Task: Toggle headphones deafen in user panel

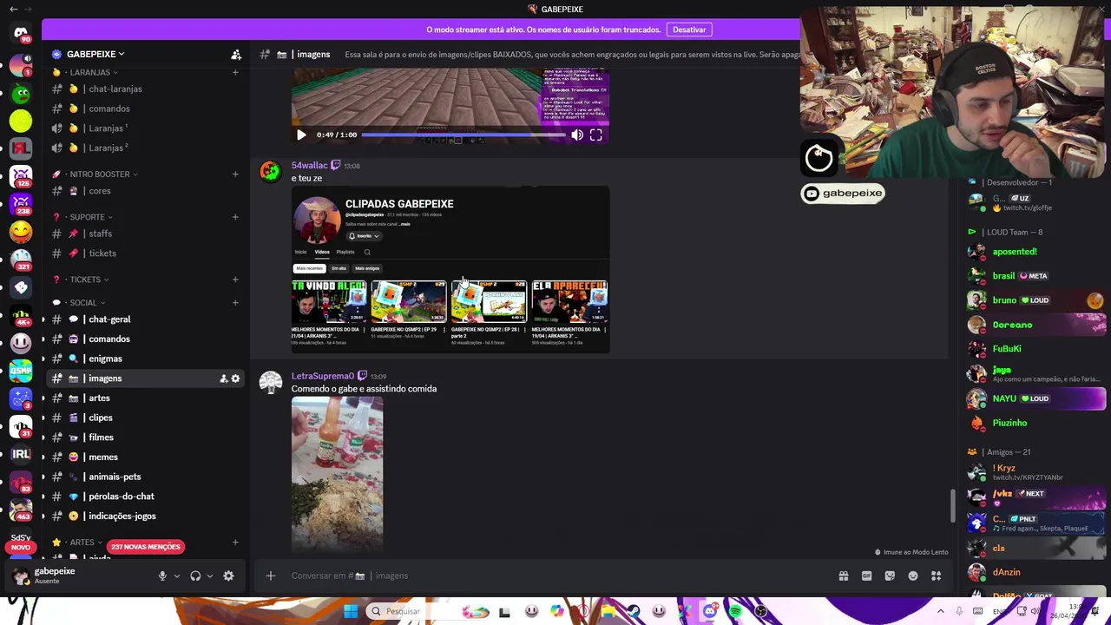Action: (x=195, y=576)
